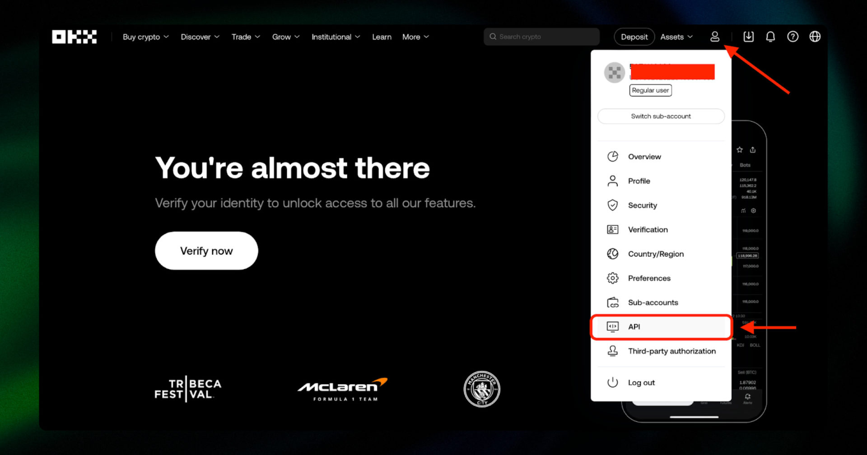Image resolution: width=867 pixels, height=455 pixels.
Task: Open the user account icon
Action: [x=714, y=37]
